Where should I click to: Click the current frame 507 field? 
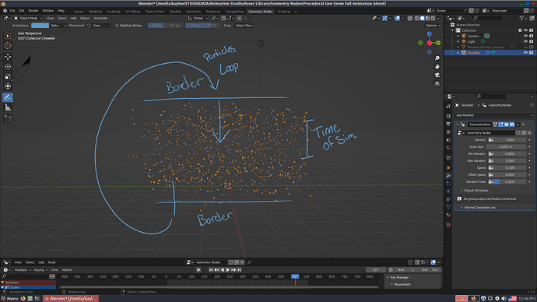tap(376, 270)
